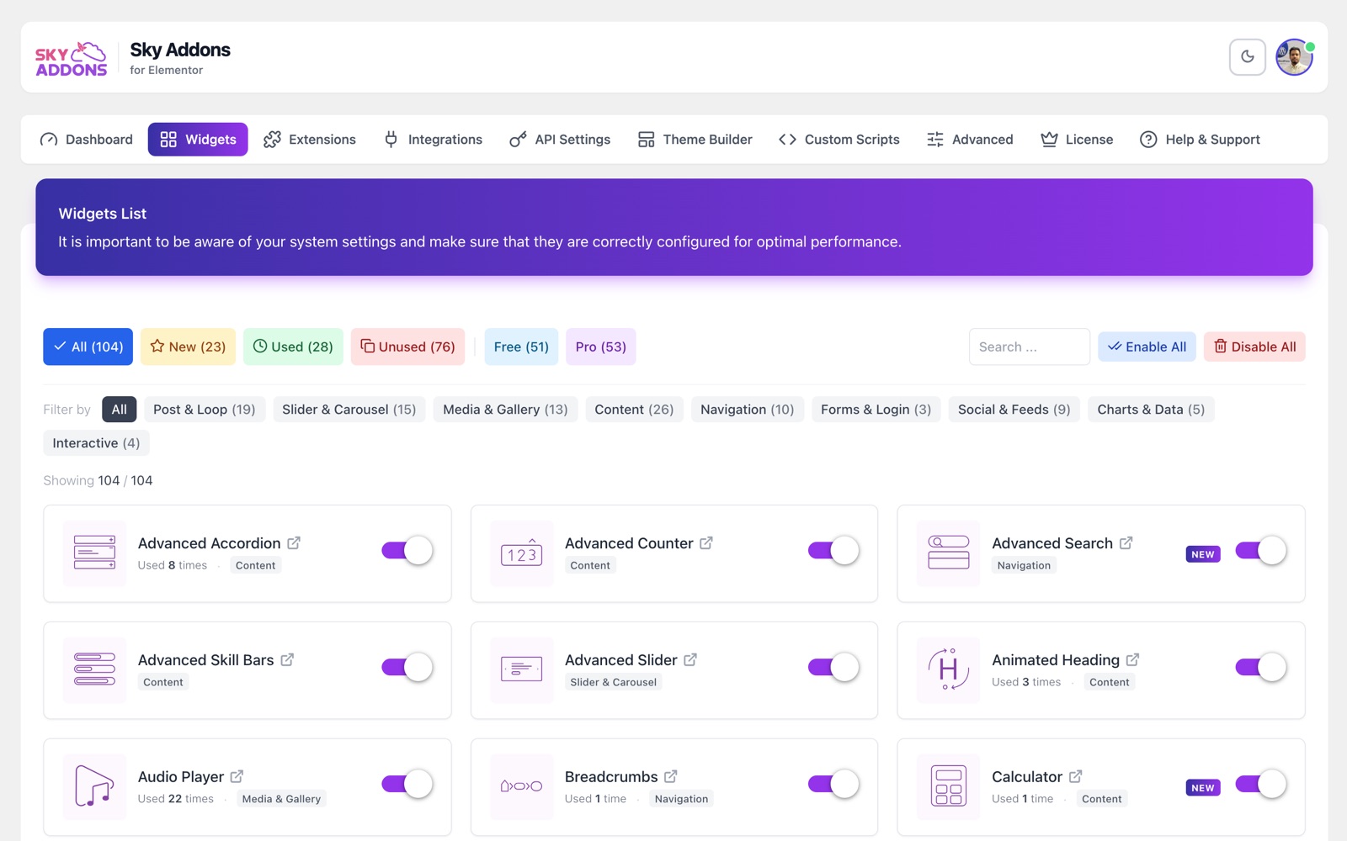Filter by Charts & Data category
Viewport: 1347px width, 841px height.
coord(1151,410)
